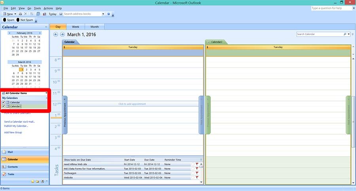Open standard toolbar options overflow arrow
Screen dimensions: 356x191
(113, 15)
